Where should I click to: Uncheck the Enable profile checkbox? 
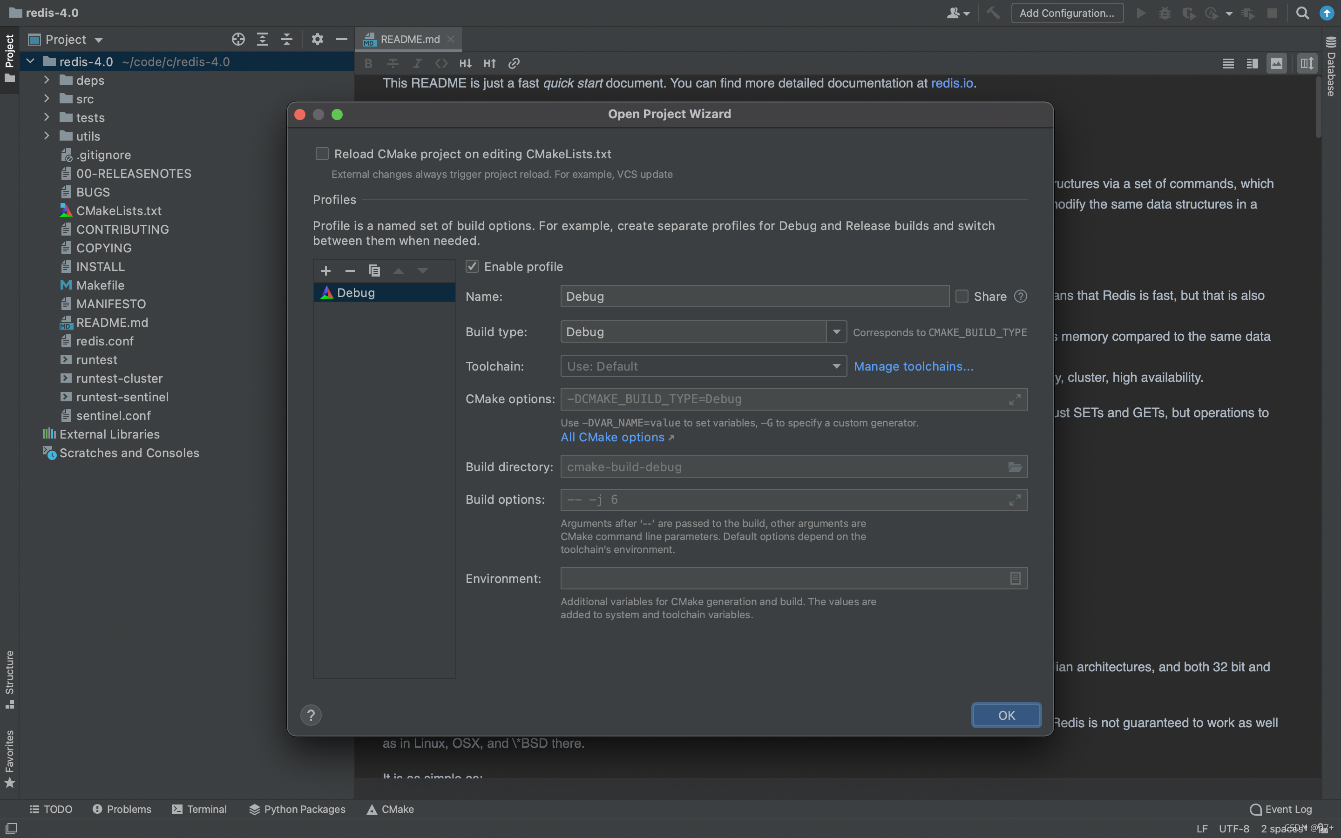pos(472,267)
